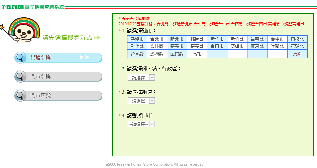
Task: Click the double arrow on 街道名稱 tab
Action: (x=85, y=57)
